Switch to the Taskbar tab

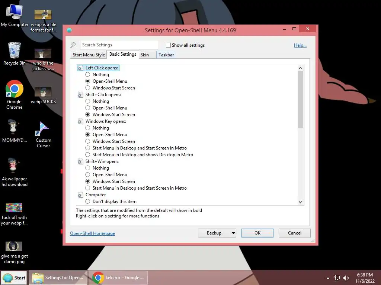pos(166,55)
